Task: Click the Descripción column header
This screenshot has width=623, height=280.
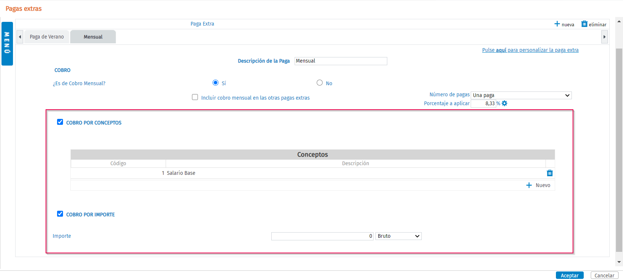Action: [x=355, y=163]
